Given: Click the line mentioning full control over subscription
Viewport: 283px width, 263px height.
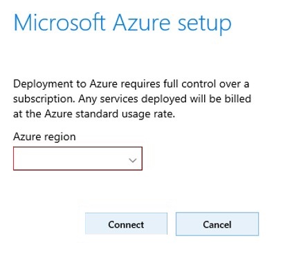Looking at the screenshot, I should point(131,84).
